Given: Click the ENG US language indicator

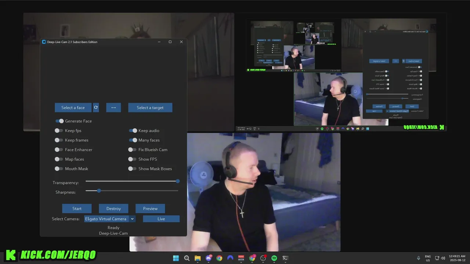Looking at the screenshot, I should pyautogui.click(x=428, y=258).
